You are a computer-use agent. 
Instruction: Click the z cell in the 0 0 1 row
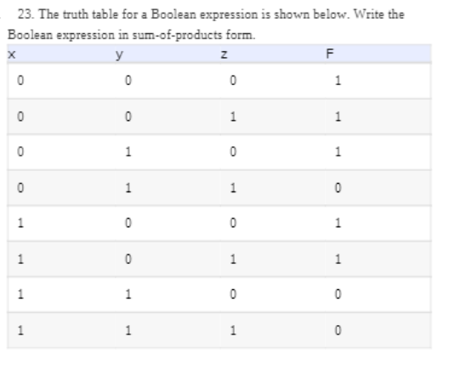click(x=233, y=117)
